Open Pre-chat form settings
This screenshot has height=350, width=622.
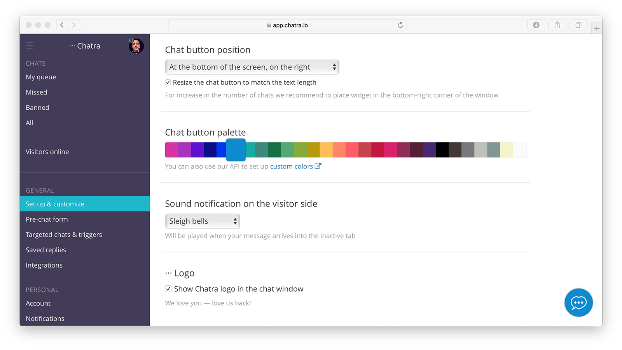pos(47,219)
